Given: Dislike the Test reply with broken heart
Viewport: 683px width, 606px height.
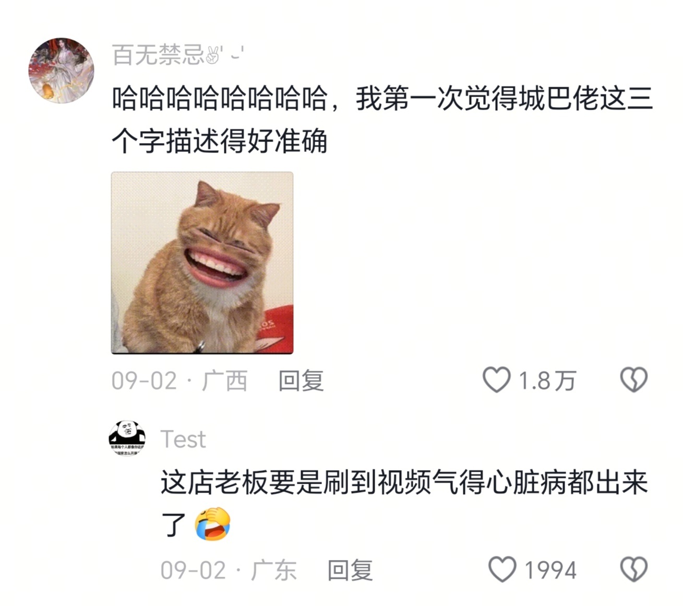Looking at the screenshot, I should 633,569.
